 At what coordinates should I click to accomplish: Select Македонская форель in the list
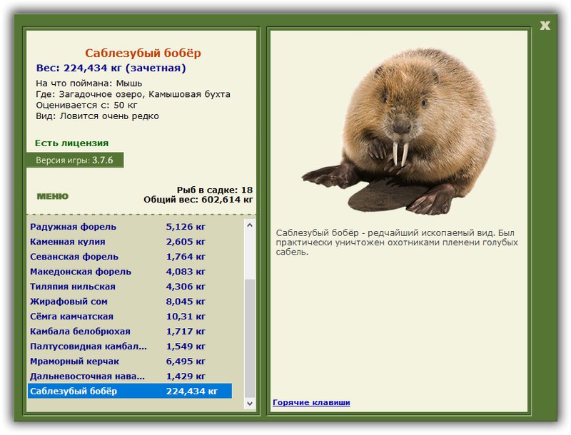pos(130,271)
